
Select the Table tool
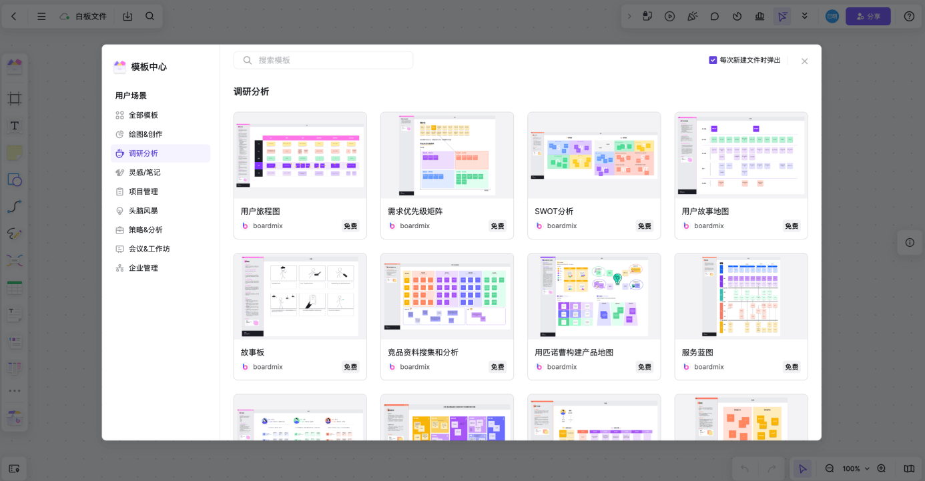click(15, 288)
